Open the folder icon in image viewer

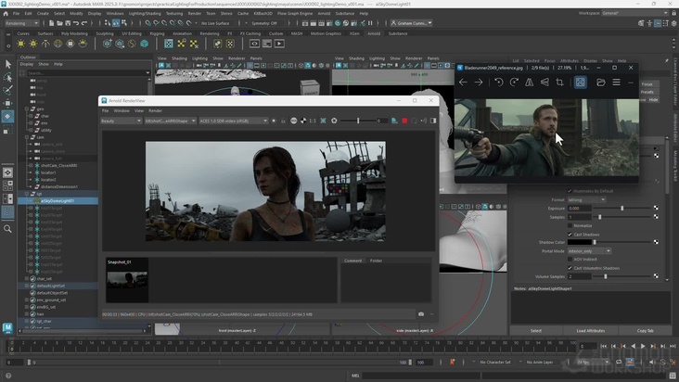(x=601, y=83)
